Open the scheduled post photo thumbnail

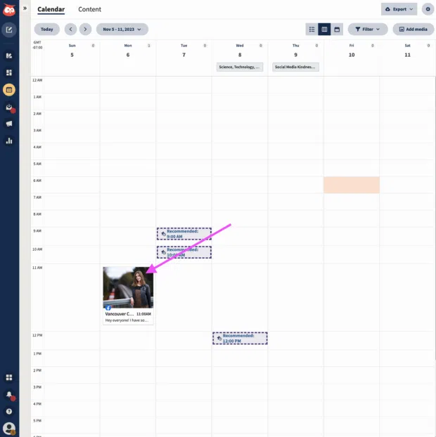[x=128, y=287]
